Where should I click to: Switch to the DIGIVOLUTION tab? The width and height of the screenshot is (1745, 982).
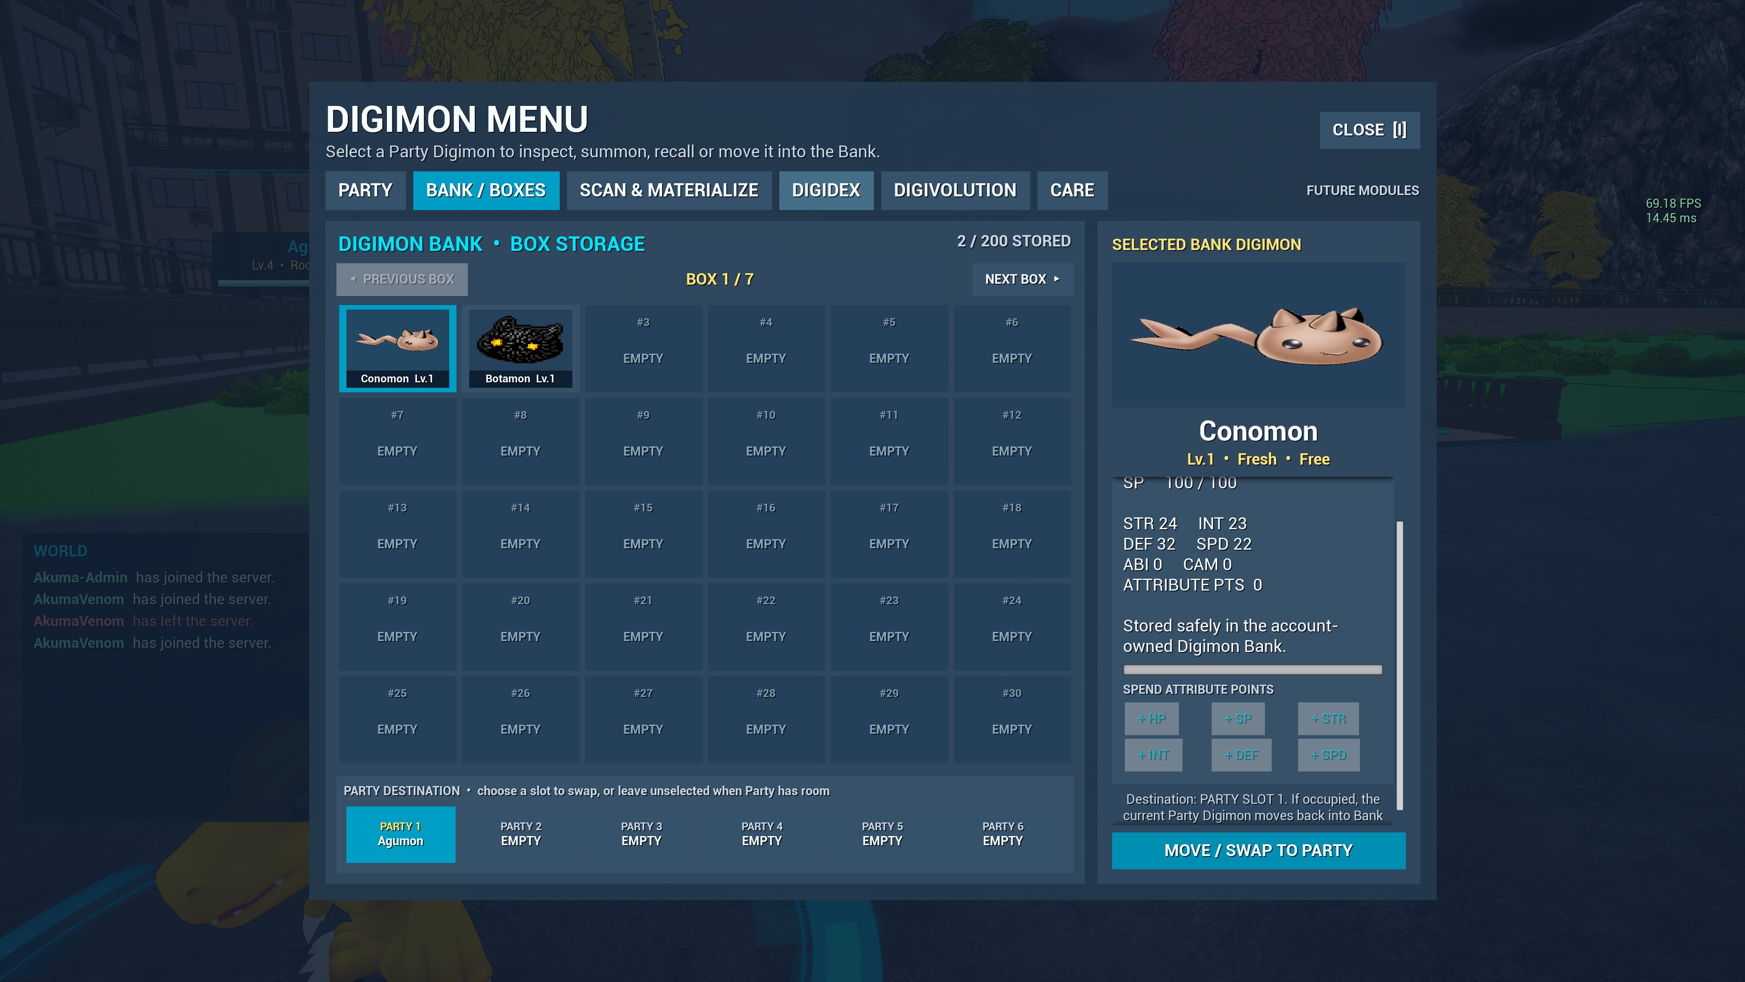click(x=954, y=190)
